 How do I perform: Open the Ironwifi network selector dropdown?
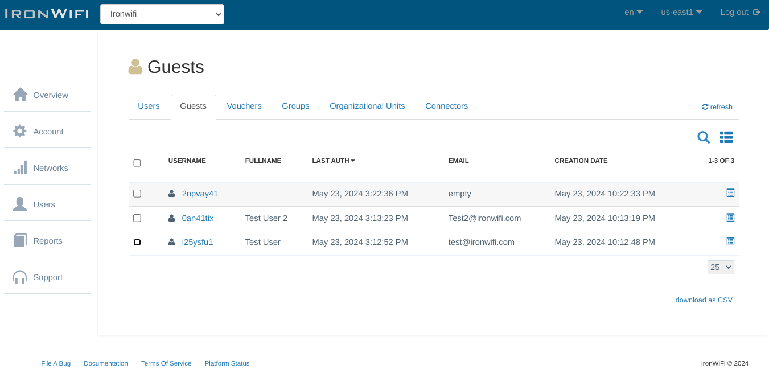click(x=162, y=14)
